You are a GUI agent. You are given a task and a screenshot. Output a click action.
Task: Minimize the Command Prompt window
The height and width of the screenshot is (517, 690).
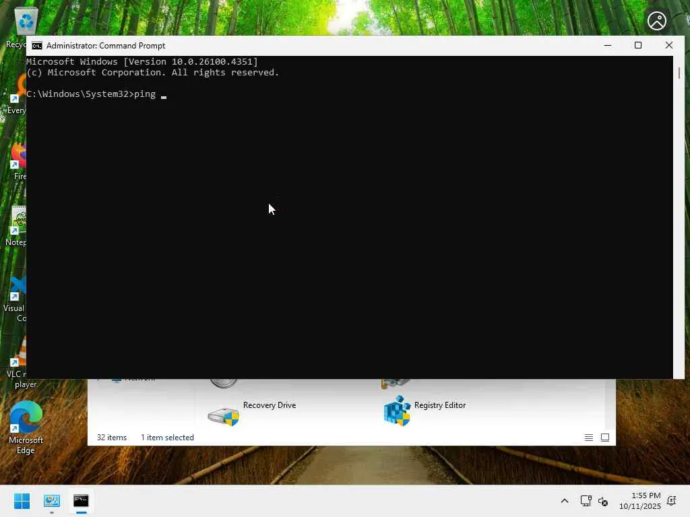click(608, 45)
